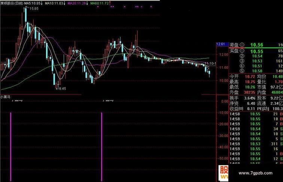This screenshot has height=182, width=283.
Task: Select the 14:58 trade with volume 10
Action: click(256, 119)
